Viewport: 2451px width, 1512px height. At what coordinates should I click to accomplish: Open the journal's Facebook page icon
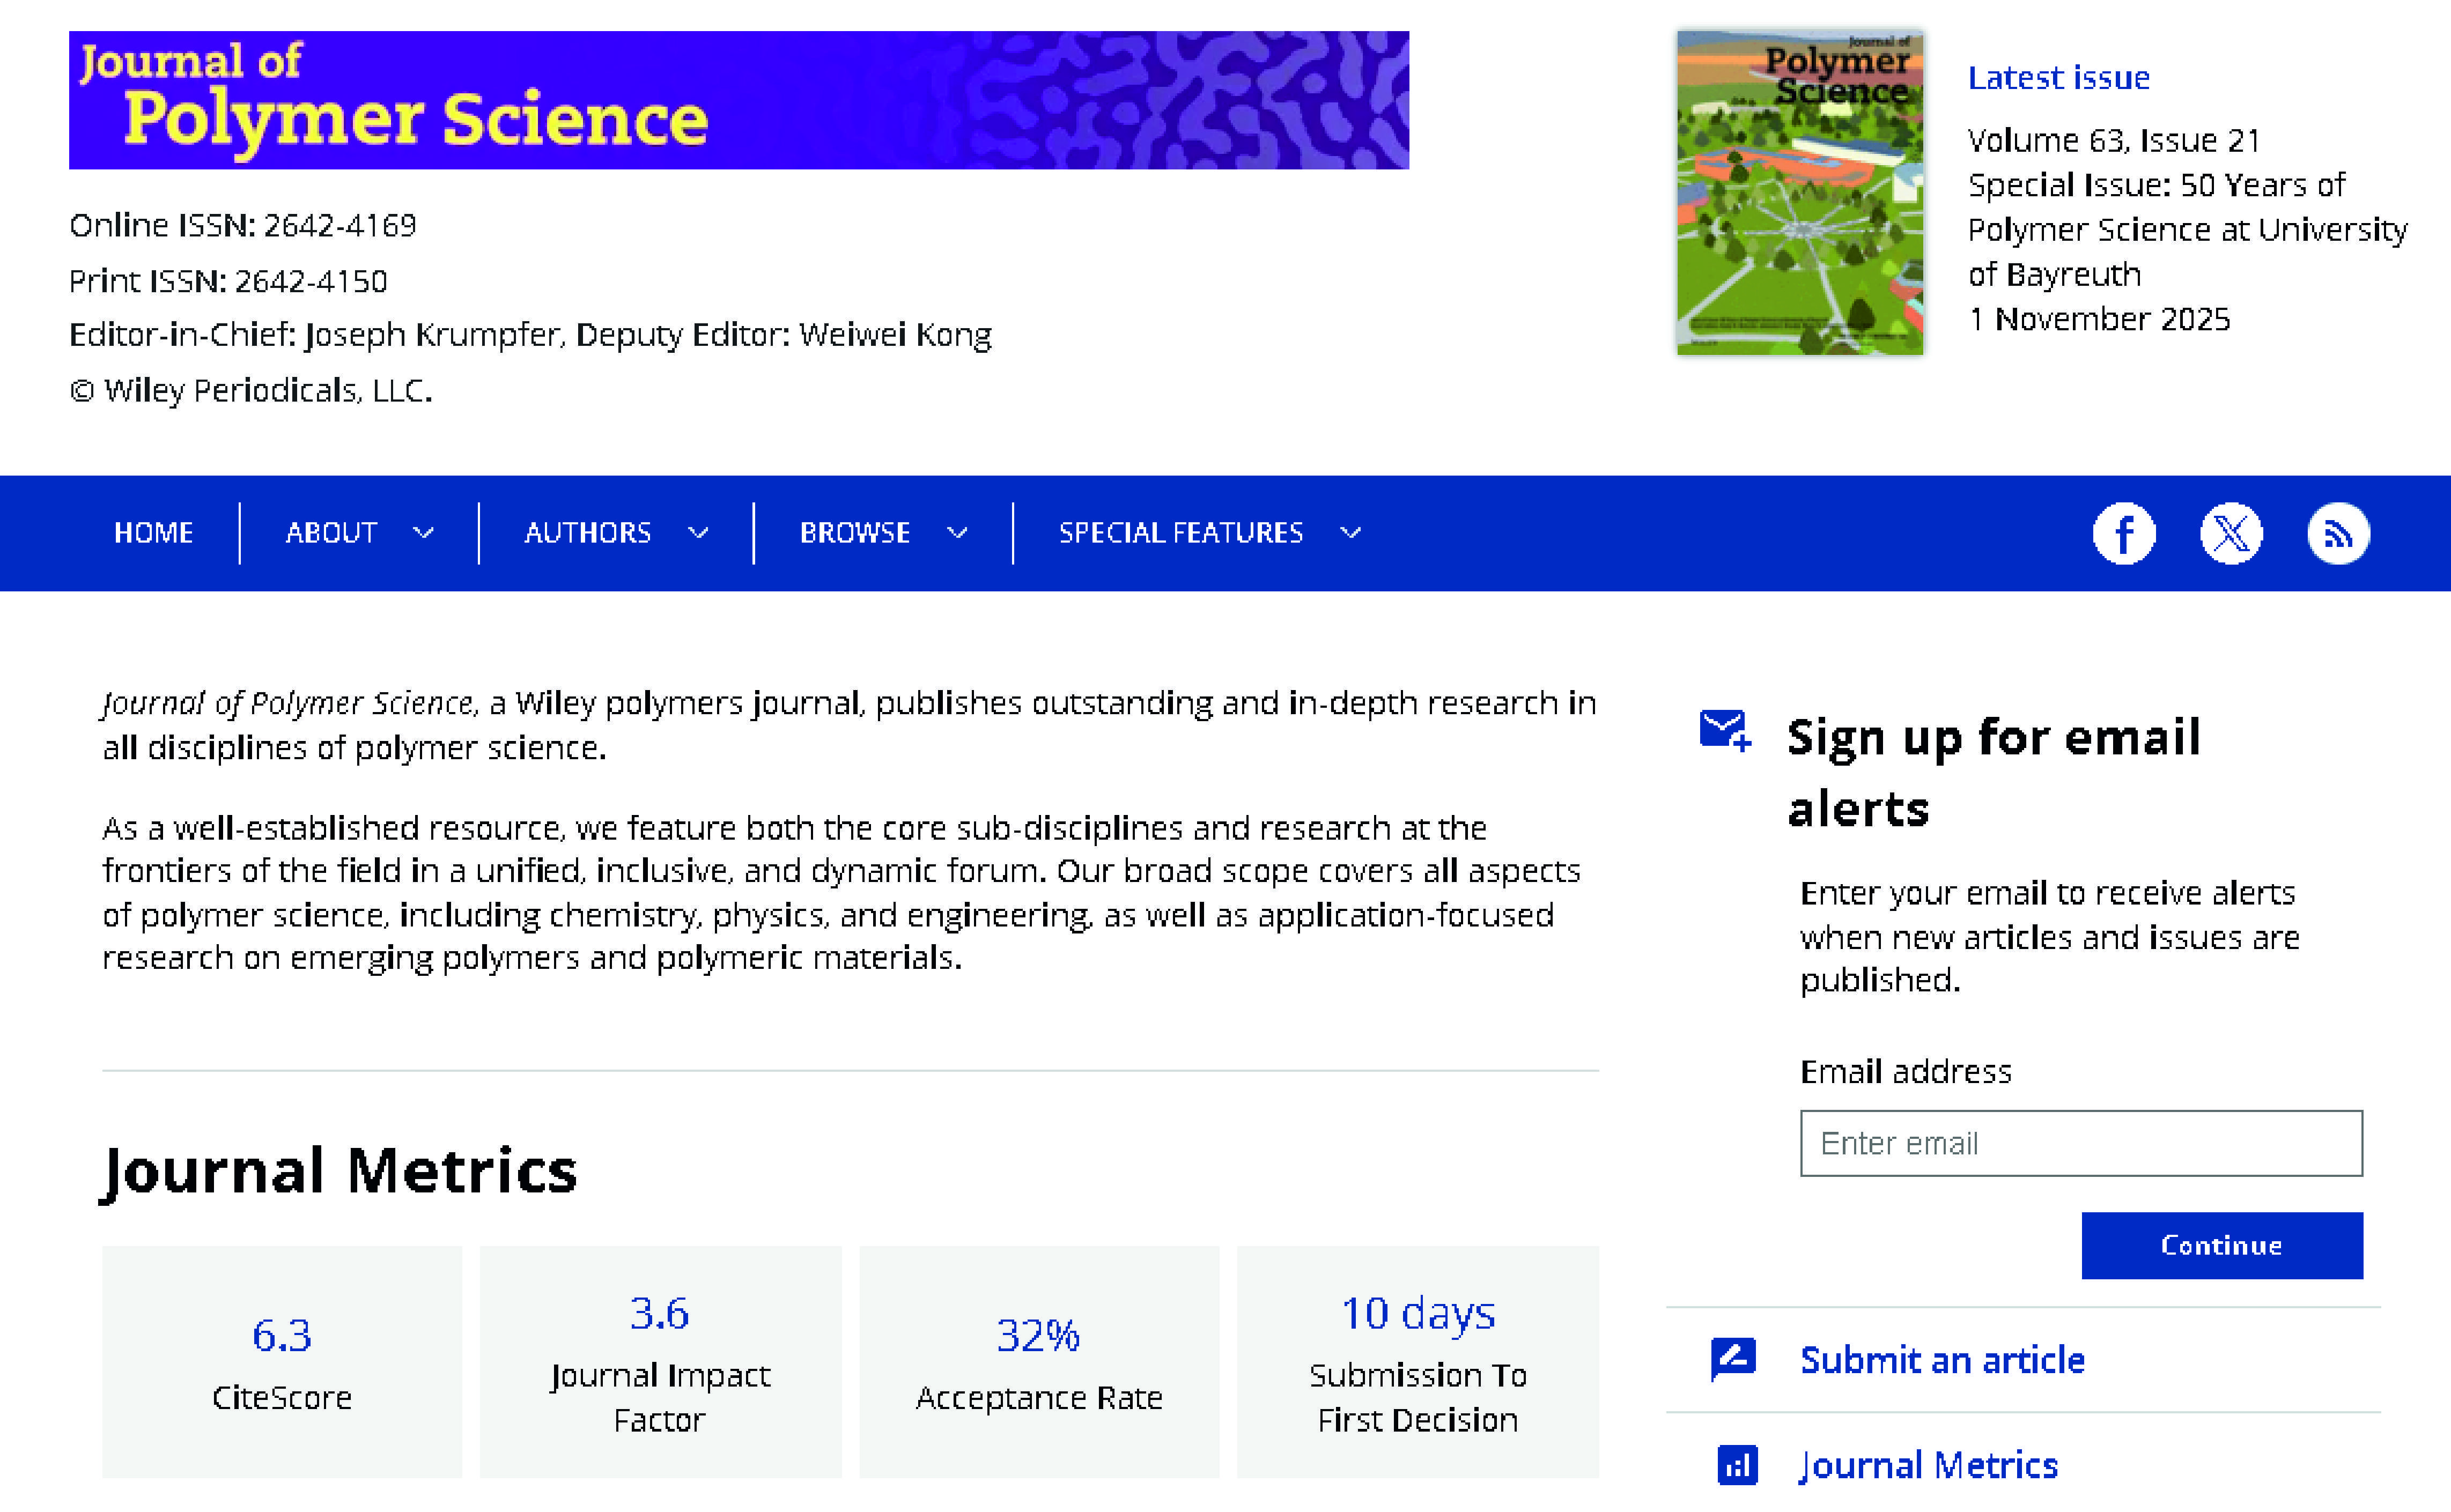[2123, 533]
